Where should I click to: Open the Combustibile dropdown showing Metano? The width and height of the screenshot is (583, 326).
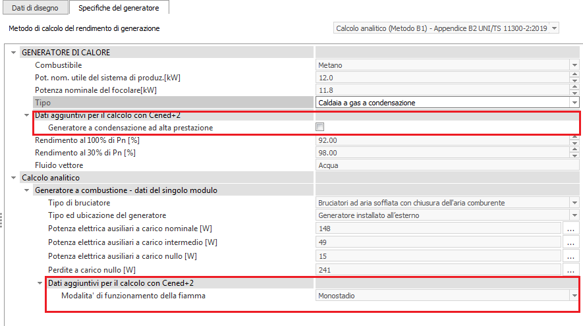[x=574, y=65]
